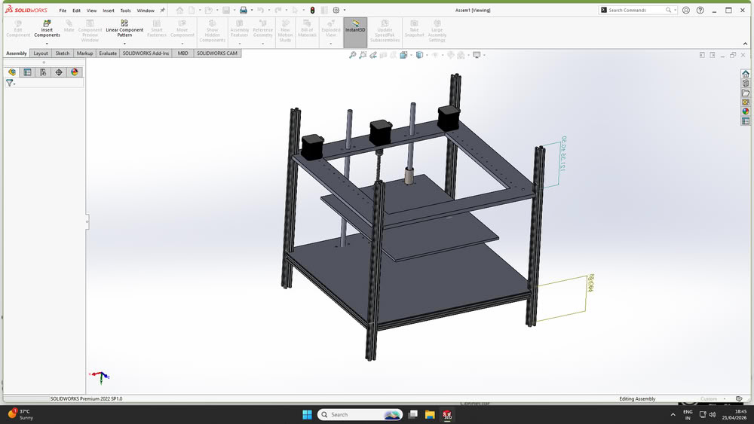Click the Undo icon

coord(260,10)
